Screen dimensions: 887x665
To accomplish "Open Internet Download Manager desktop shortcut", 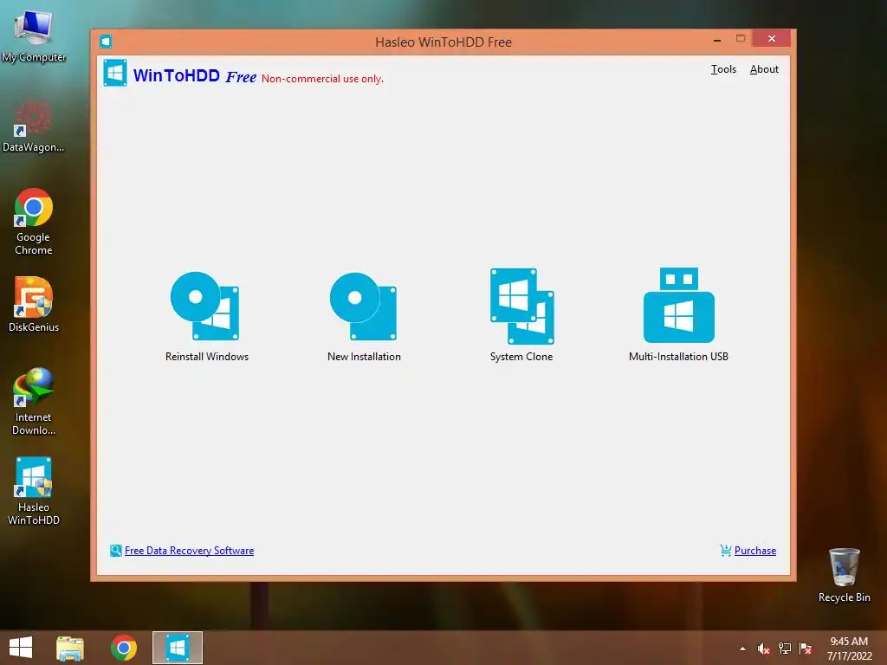I will click(x=34, y=402).
